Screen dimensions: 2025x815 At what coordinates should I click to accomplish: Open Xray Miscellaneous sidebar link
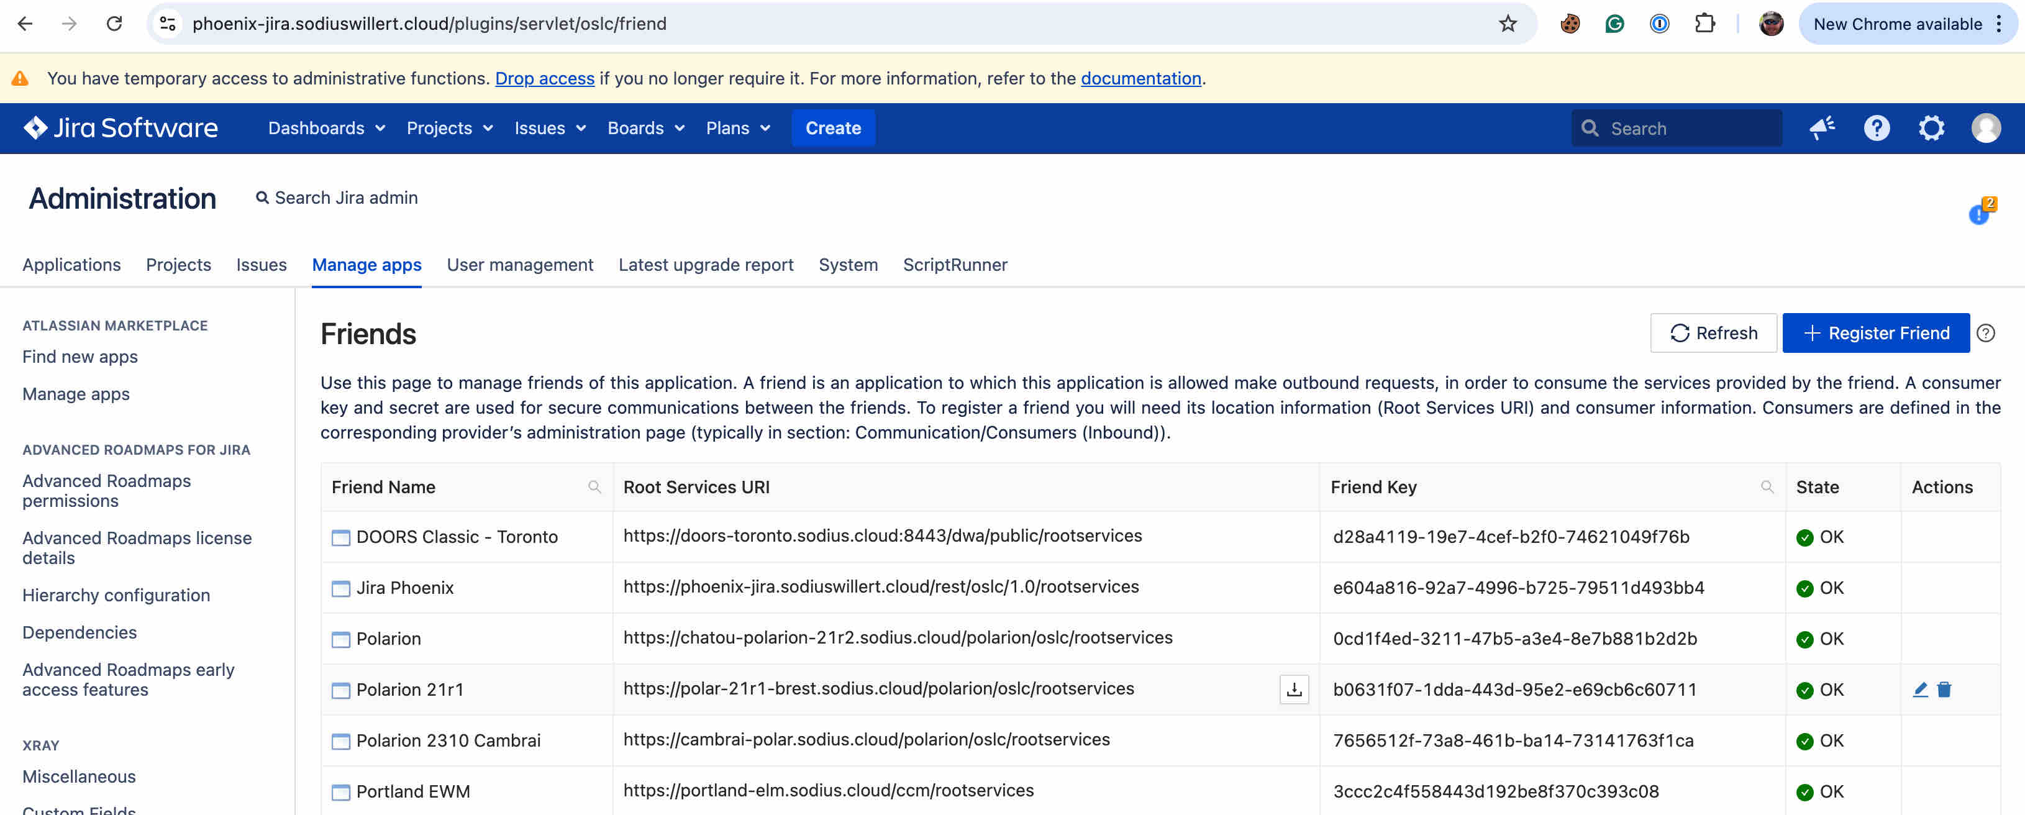[x=79, y=776]
